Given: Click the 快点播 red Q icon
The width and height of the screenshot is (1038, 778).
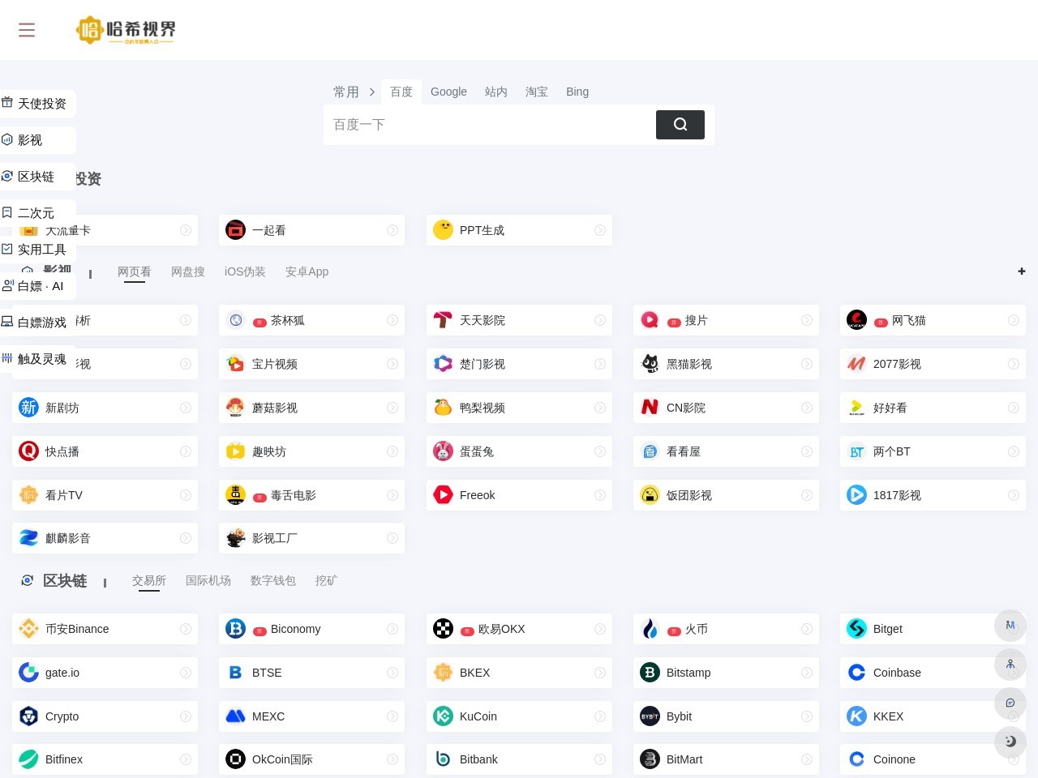Looking at the screenshot, I should [x=28, y=451].
